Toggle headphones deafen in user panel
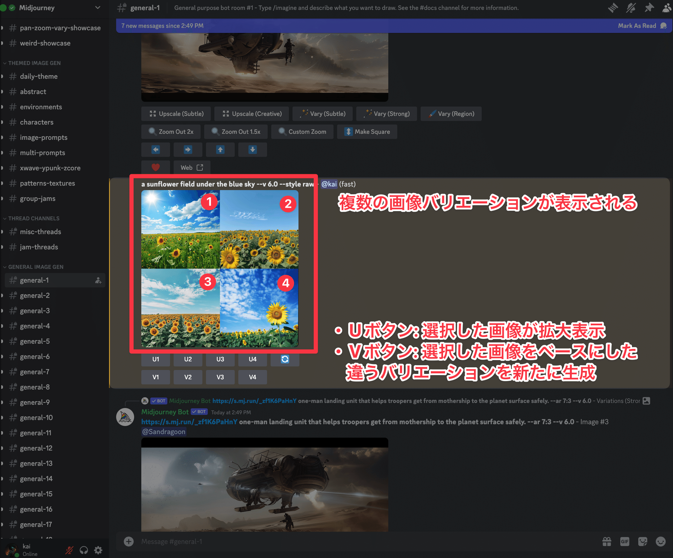Screen dimensions: 673x558 coord(84,550)
